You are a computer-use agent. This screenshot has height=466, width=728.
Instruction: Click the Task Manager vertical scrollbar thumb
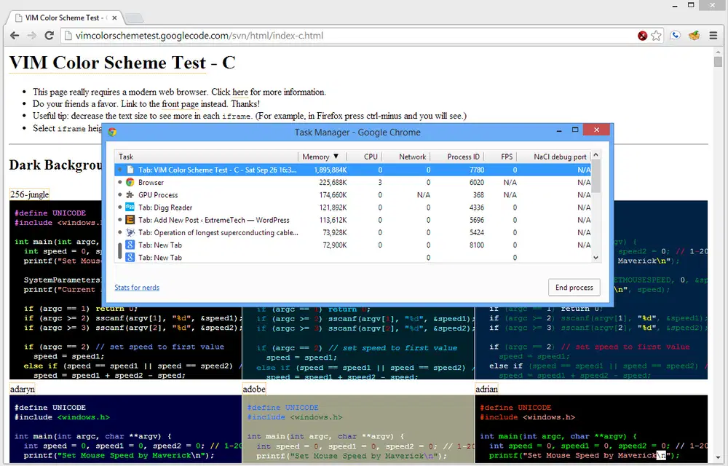coord(596,176)
